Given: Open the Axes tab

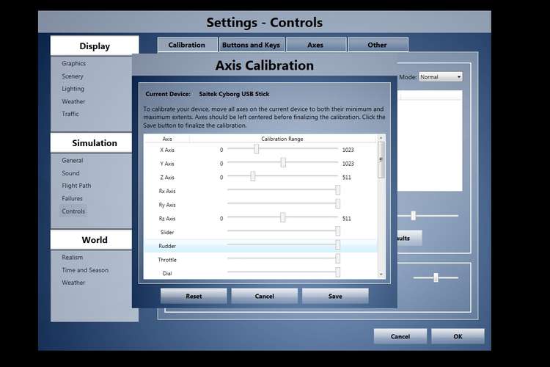Looking at the screenshot, I should pos(315,45).
